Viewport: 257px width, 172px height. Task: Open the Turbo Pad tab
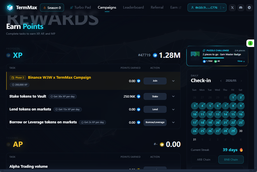80,7
